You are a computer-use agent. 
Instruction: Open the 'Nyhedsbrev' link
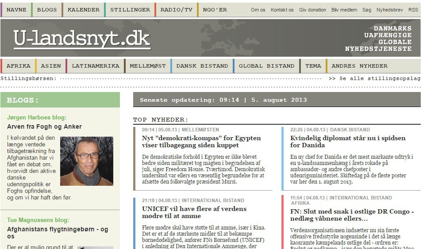pos(389,10)
